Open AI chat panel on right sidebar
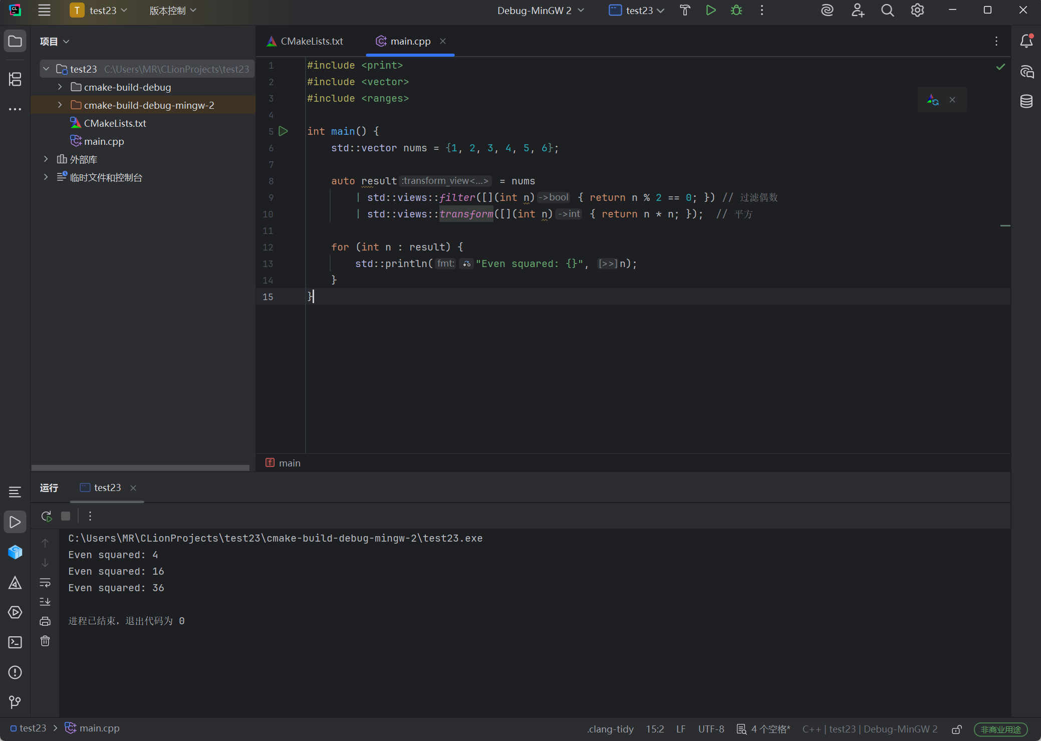Screen dimensions: 1041x741 1026,72
